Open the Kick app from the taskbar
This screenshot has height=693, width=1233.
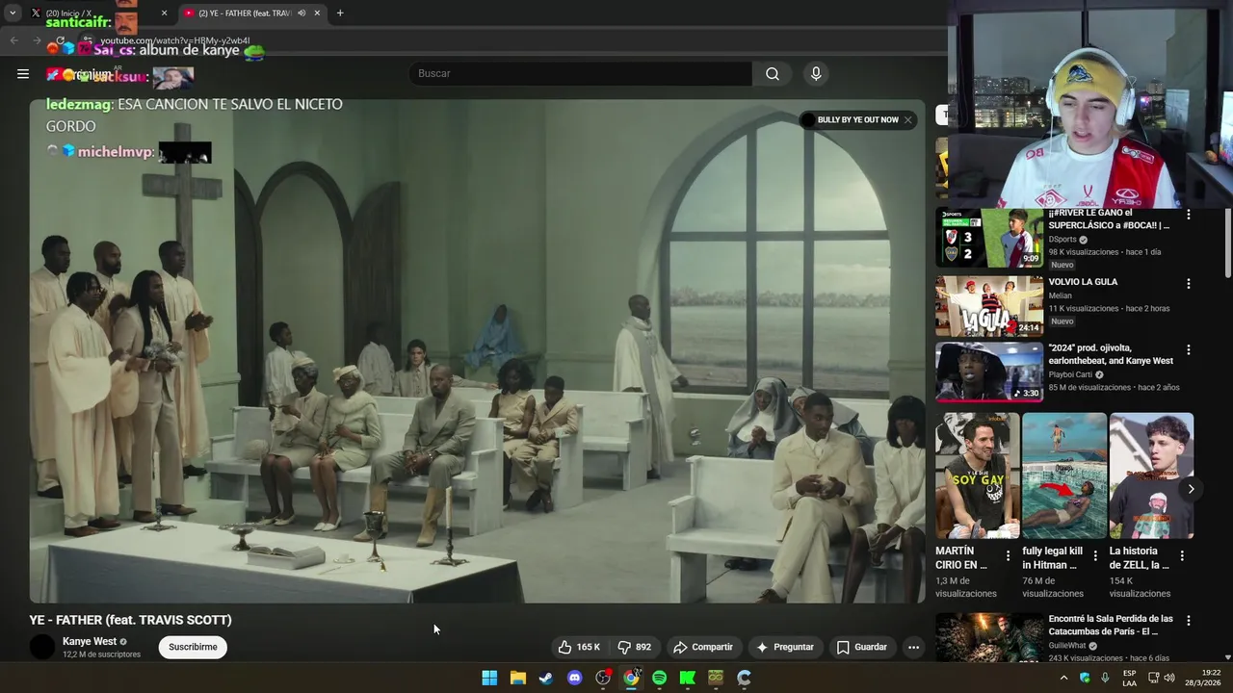(x=687, y=678)
